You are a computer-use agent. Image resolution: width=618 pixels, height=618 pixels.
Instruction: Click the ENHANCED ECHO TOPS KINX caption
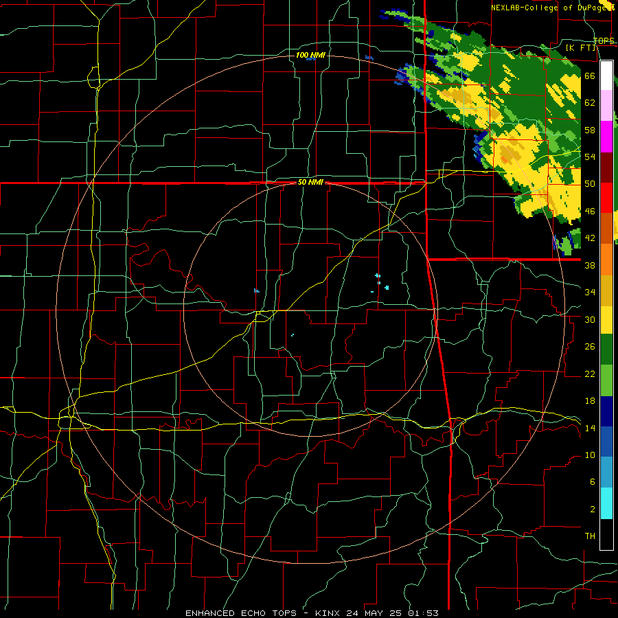312,613
